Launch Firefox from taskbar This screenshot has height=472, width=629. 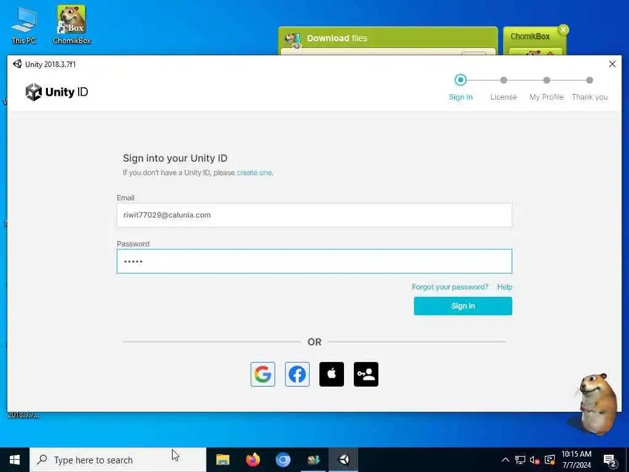[252, 460]
